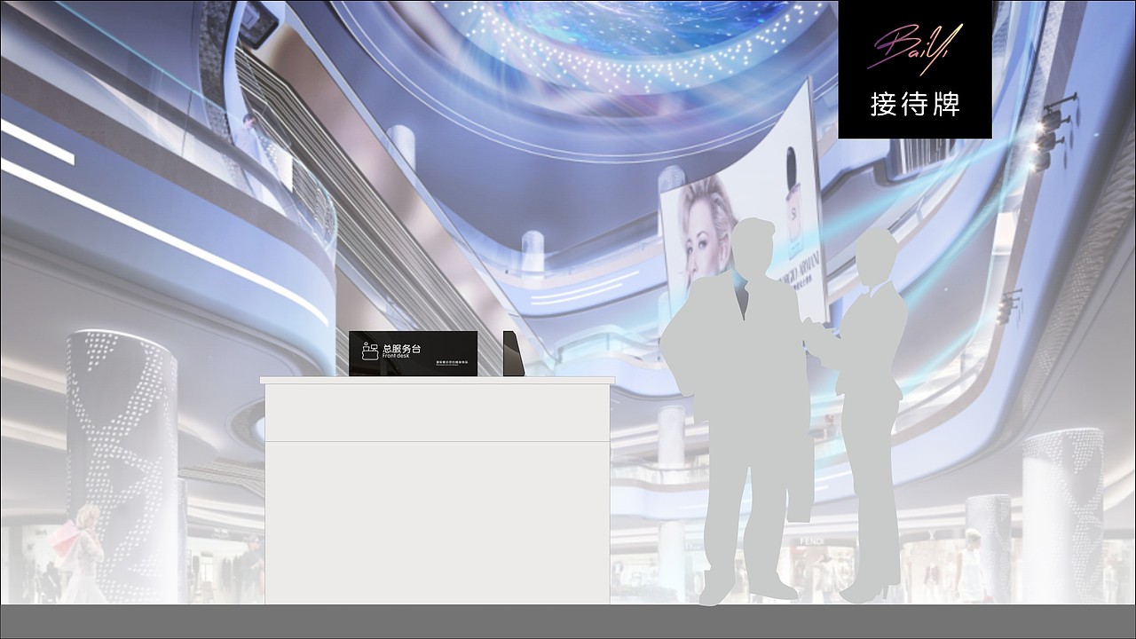The width and height of the screenshot is (1136, 639).
Task: Select the side-view sign stand beside the plaque
Action: [x=514, y=353]
